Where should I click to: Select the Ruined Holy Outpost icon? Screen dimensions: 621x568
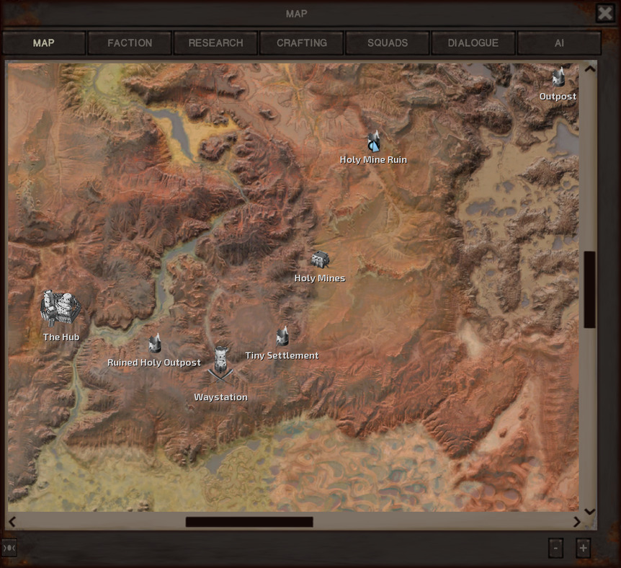click(155, 343)
